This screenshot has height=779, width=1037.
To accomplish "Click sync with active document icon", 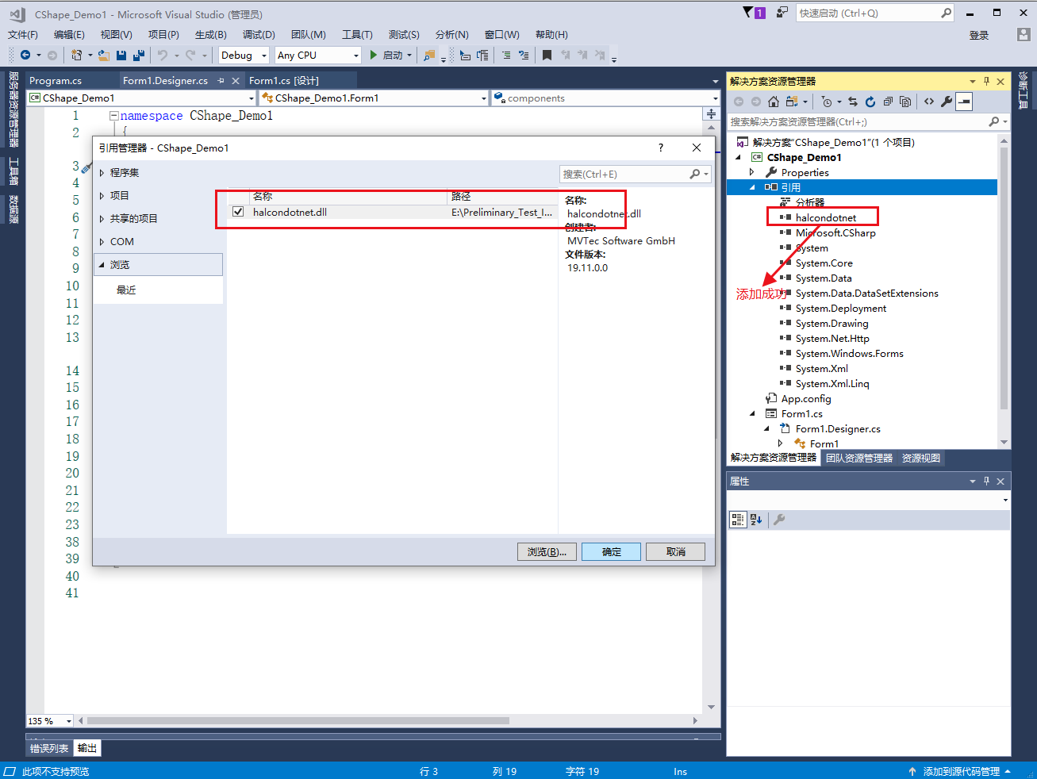I will click(853, 102).
